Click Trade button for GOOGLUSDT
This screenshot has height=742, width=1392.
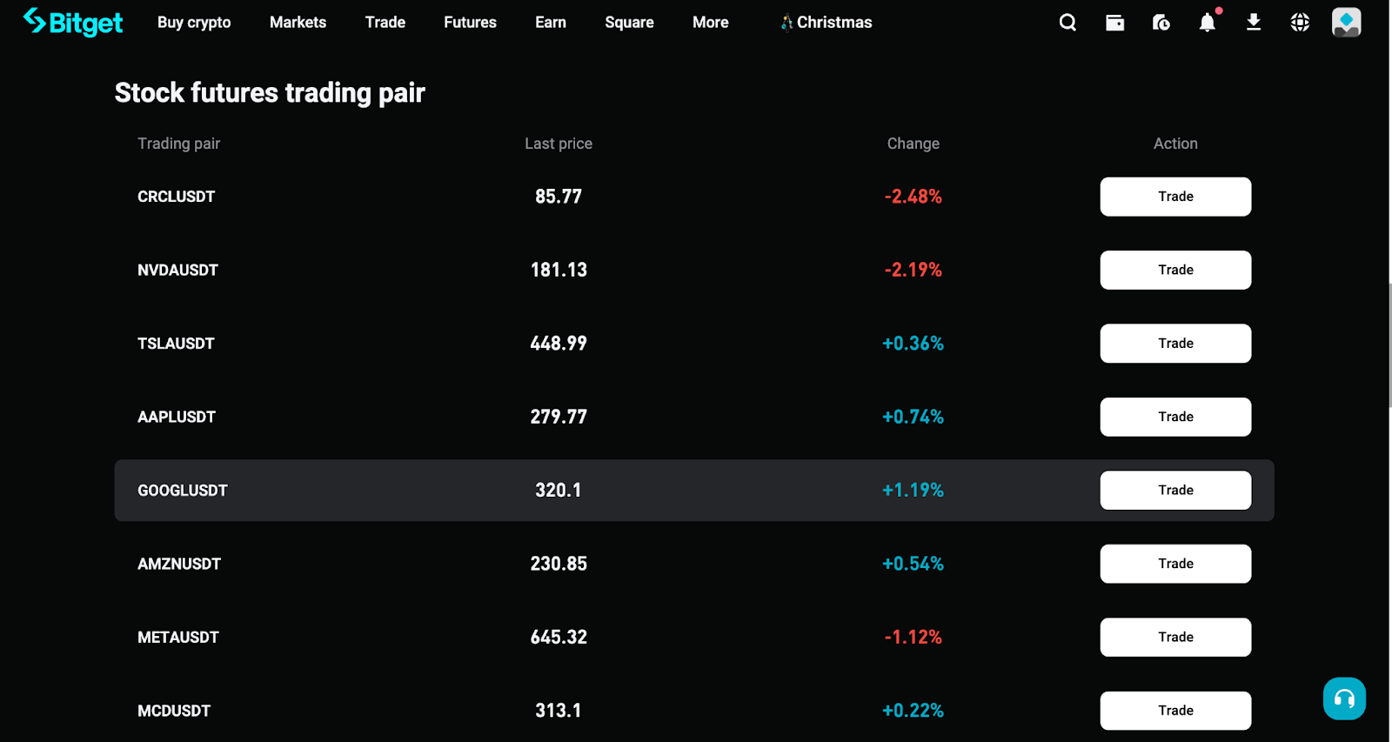pyautogui.click(x=1175, y=491)
